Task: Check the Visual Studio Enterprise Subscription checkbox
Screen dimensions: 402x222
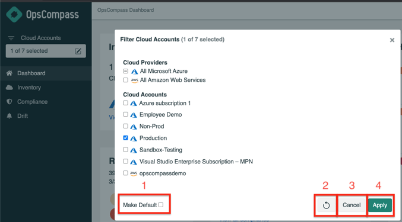Action: (x=125, y=161)
